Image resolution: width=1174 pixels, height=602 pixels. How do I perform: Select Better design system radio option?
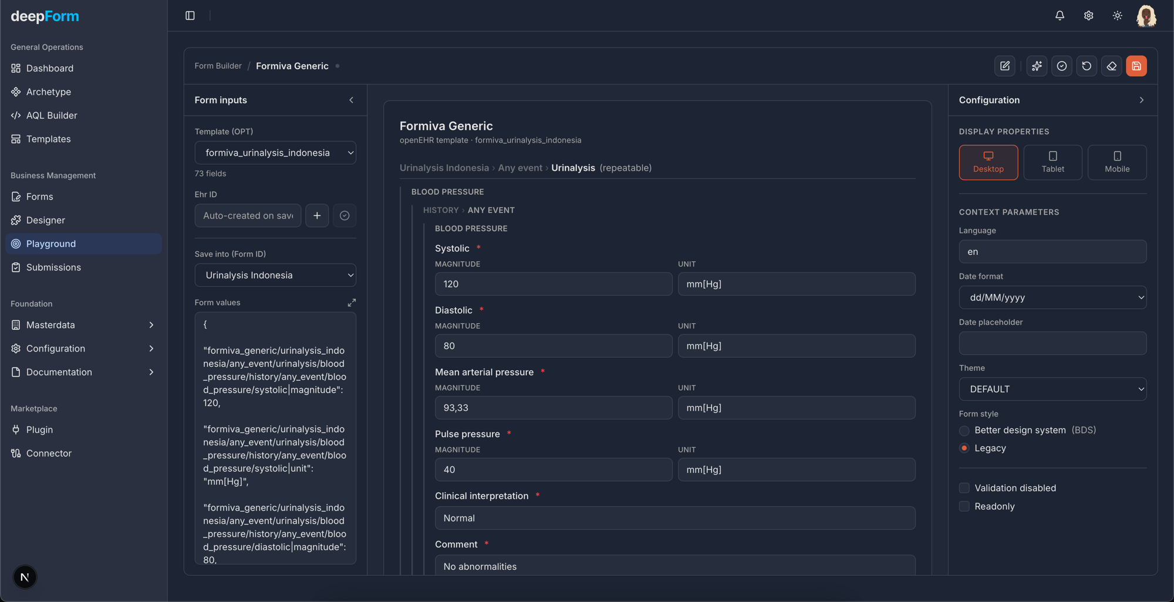[x=964, y=430]
